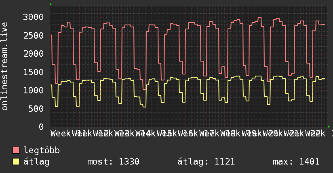This screenshot has height=173, width=333.
Task: Click the 500 y-axis tick label
Action: [x=36, y=109]
